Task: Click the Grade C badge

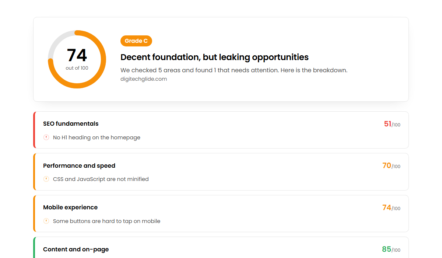Action: [136, 41]
